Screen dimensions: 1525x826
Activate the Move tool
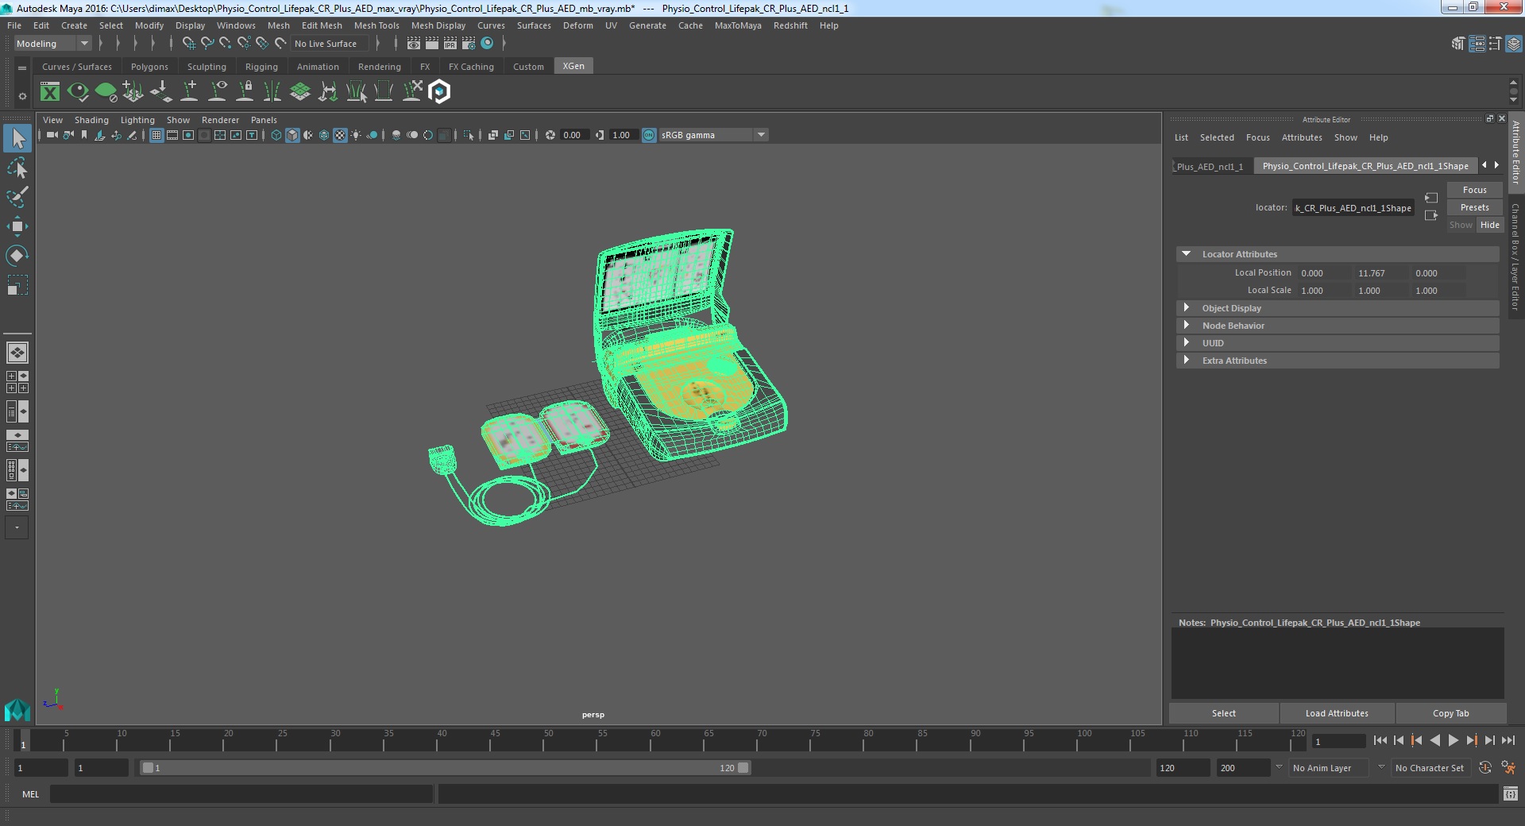[17, 226]
